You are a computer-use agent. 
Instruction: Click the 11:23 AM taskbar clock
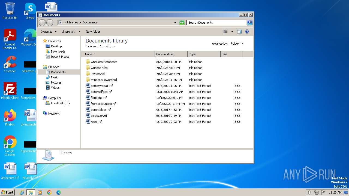click(x=335, y=192)
